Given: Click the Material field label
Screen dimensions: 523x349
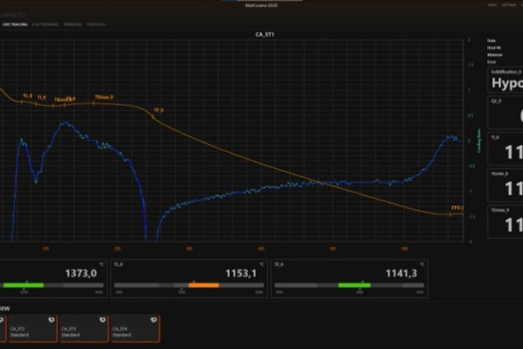Looking at the screenshot, I should pyautogui.click(x=494, y=55).
